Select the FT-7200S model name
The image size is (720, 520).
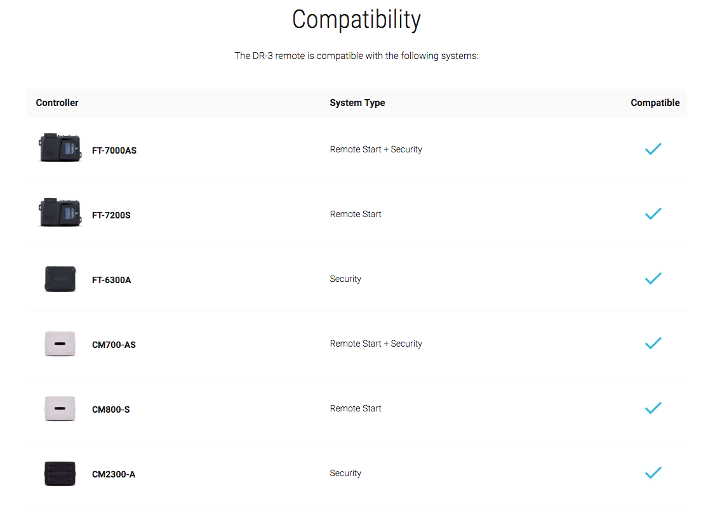(x=111, y=216)
